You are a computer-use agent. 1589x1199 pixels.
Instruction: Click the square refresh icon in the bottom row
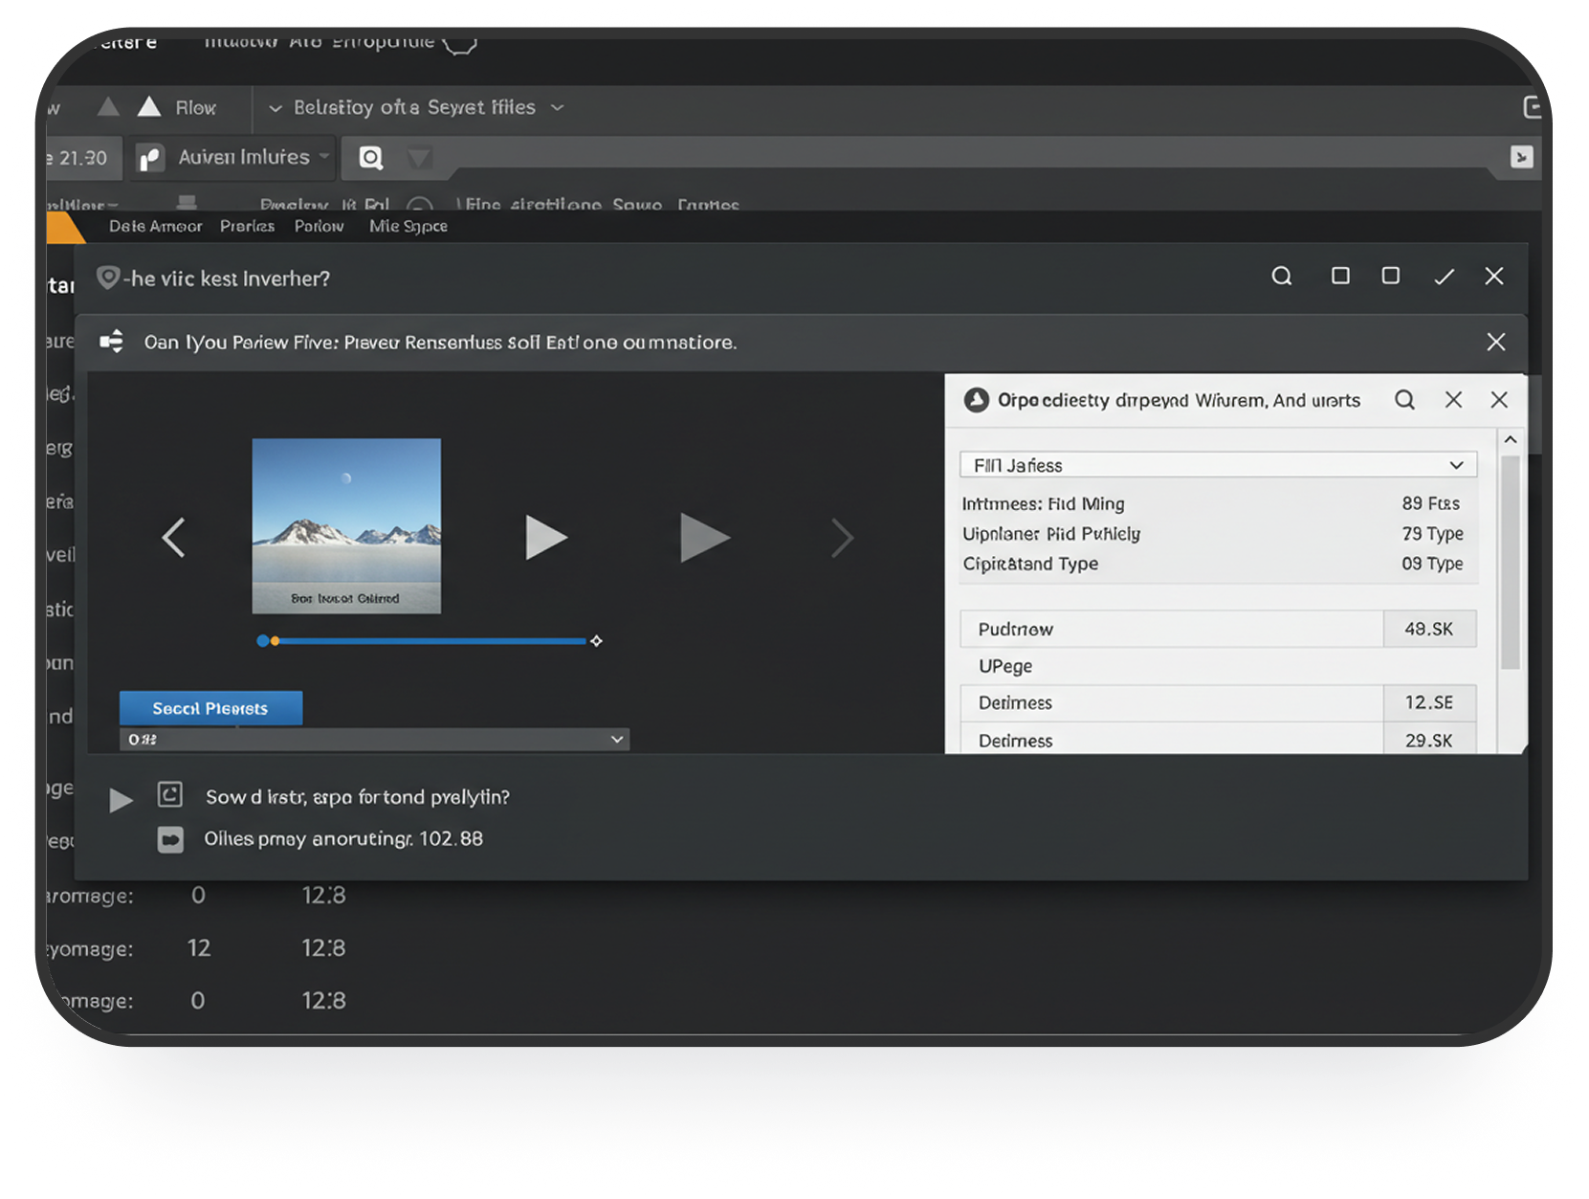tap(170, 794)
